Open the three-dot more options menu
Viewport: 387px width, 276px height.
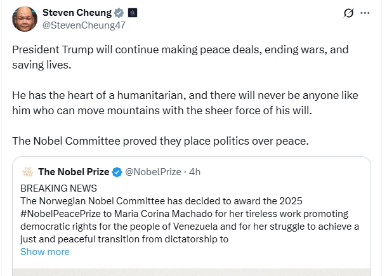[x=365, y=13]
